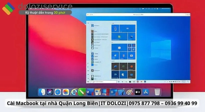Screen dimensions: 205x112
Task: Click the Windows logo on the VM desktop
Action: click(x=161, y=50)
